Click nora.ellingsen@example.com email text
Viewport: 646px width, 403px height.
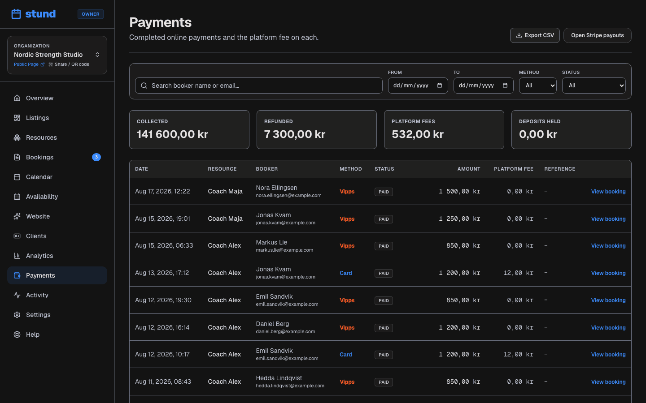pos(288,196)
